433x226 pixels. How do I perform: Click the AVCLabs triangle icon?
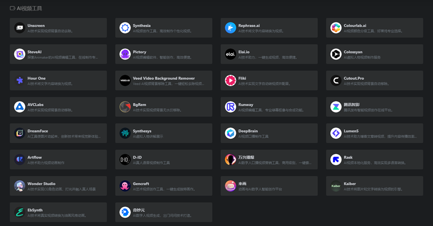point(20,107)
